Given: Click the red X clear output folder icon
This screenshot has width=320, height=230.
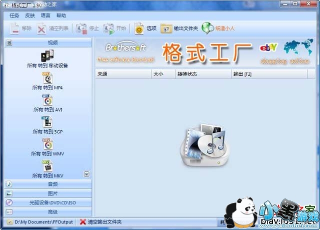Looking at the screenshot, I should pos(82,222).
